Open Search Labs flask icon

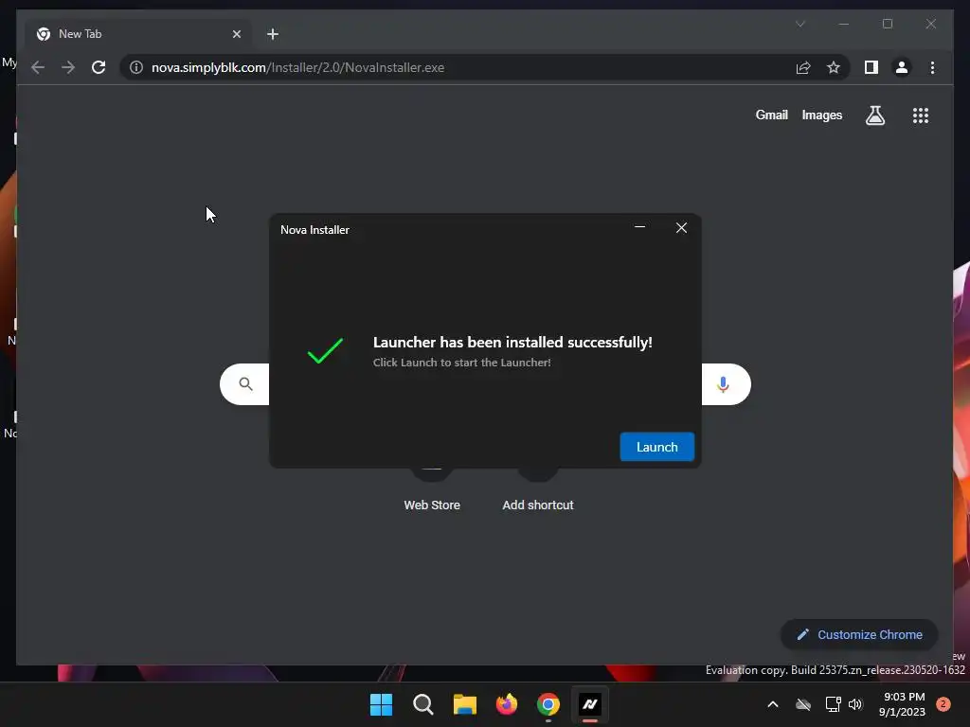[x=874, y=115]
